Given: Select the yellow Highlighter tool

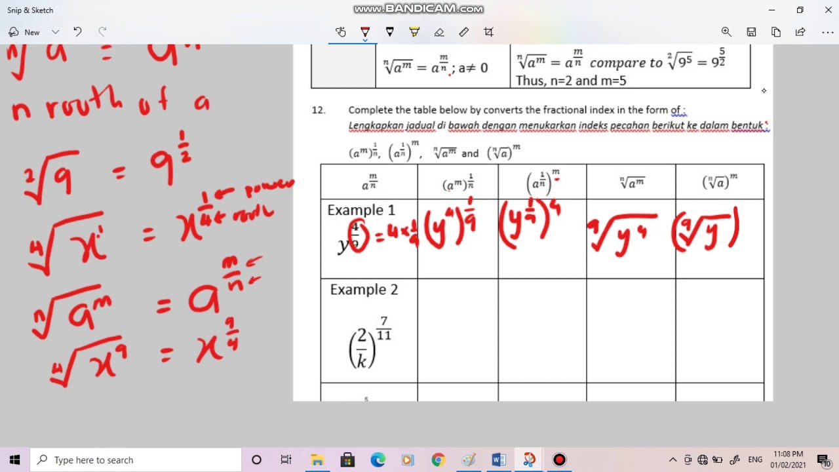Looking at the screenshot, I should [x=414, y=31].
